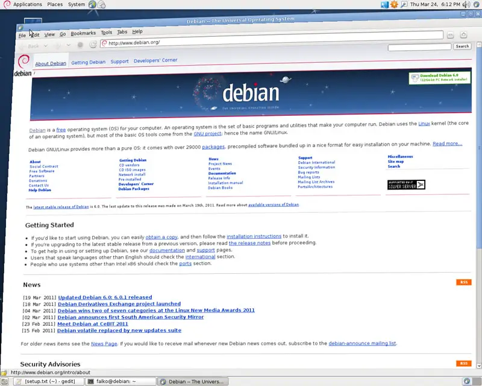
Task: Click the packages link
Action: click(213, 147)
